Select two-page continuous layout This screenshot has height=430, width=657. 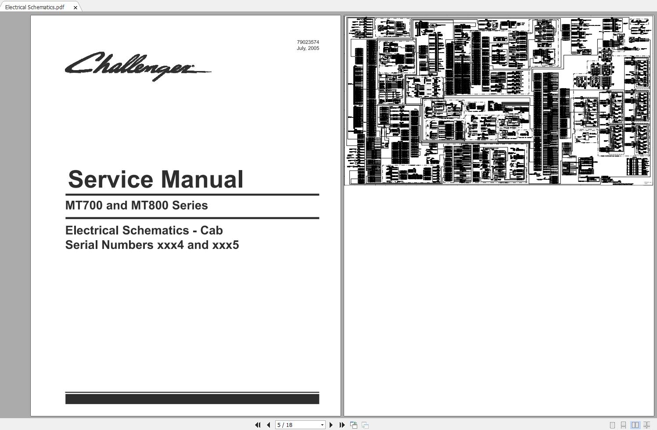point(646,425)
